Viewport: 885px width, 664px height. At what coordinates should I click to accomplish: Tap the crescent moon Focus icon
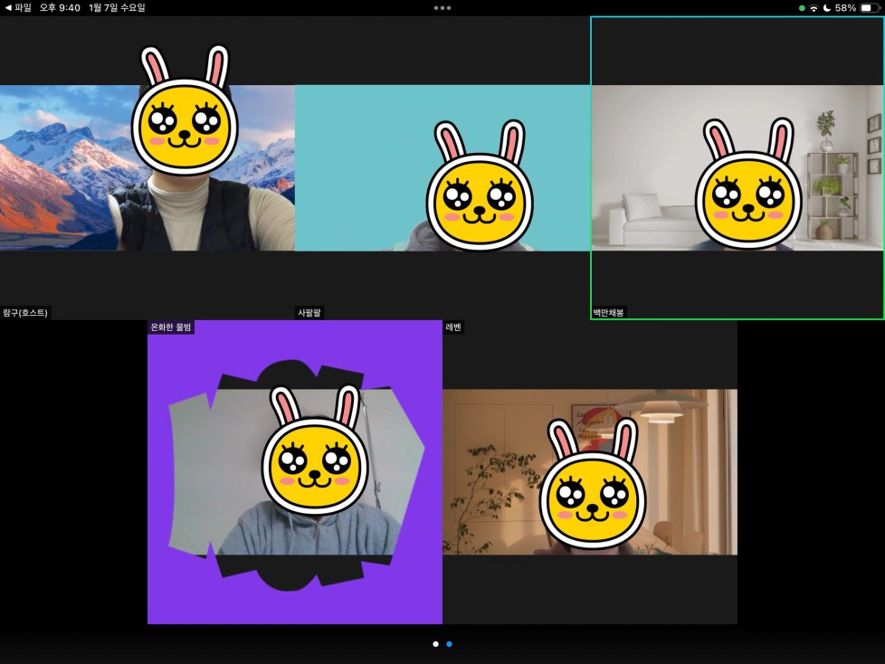[827, 7]
